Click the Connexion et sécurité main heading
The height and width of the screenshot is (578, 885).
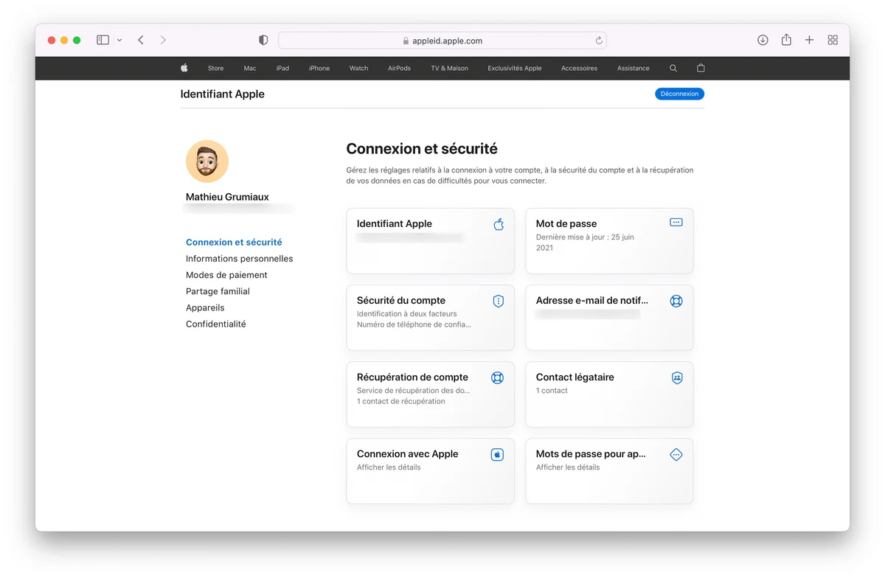(422, 148)
